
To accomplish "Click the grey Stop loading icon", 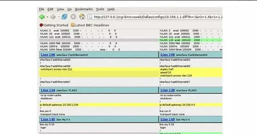I will tap(73, 17).
